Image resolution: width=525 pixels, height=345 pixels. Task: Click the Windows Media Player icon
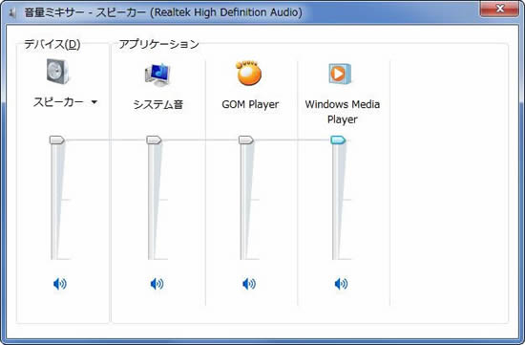(340, 74)
